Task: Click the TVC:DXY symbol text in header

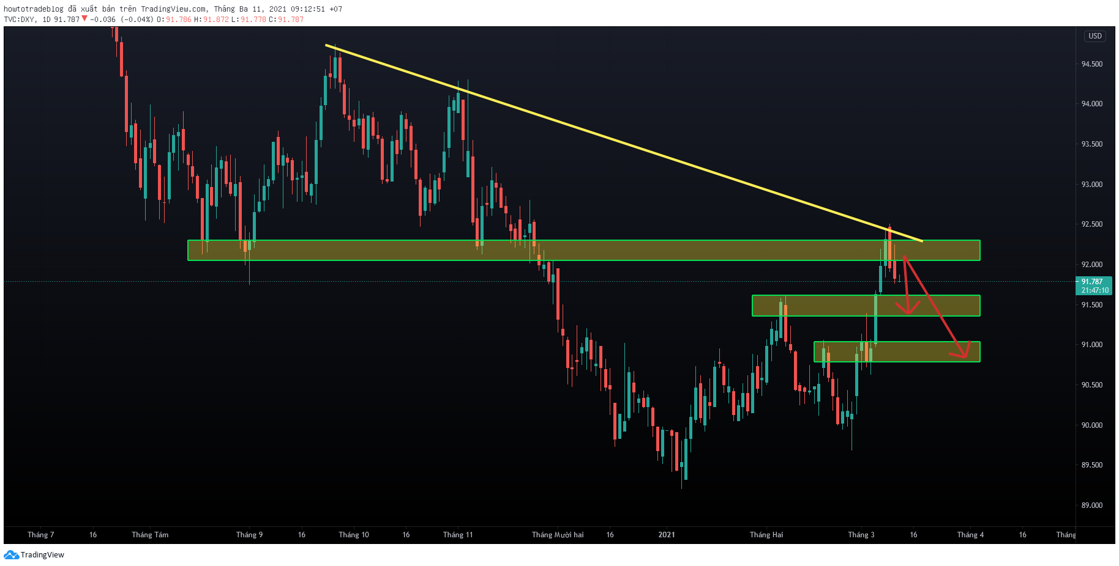Action: click(20, 20)
